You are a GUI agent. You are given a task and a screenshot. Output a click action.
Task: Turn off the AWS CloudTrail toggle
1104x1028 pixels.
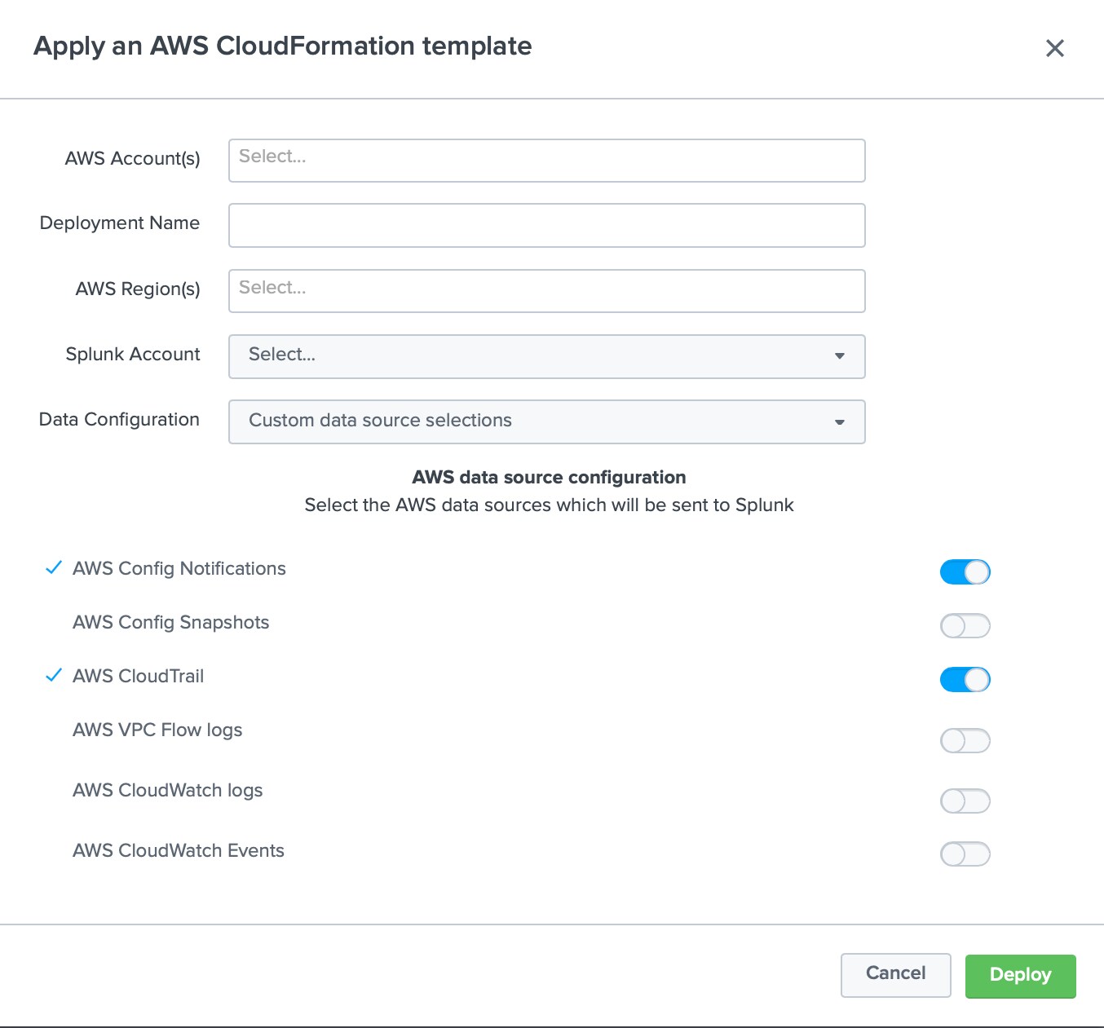[965, 679]
